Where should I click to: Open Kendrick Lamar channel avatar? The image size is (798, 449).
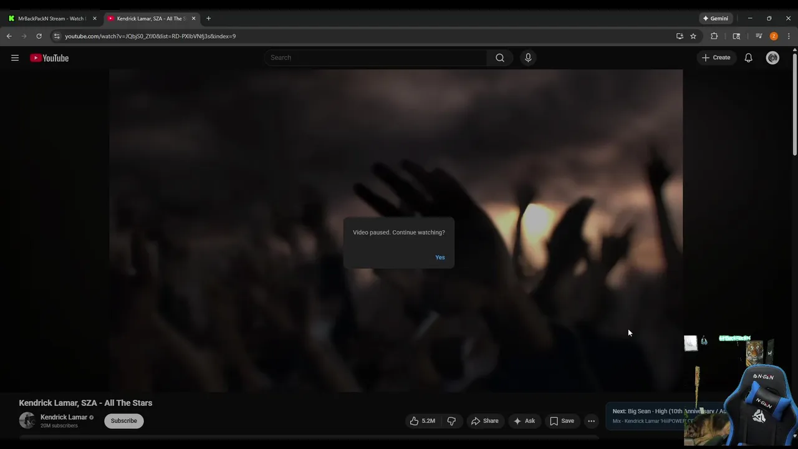pyautogui.click(x=27, y=420)
